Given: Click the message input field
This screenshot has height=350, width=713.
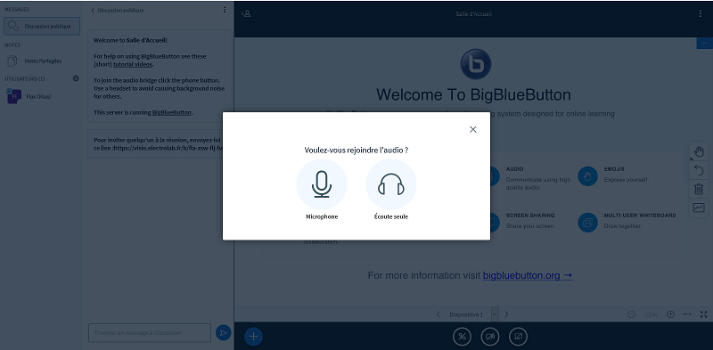Looking at the screenshot, I should 150,333.
